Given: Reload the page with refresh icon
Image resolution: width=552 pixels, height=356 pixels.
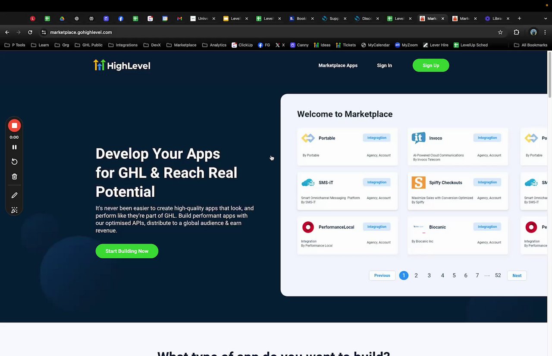Looking at the screenshot, I should pyautogui.click(x=30, y=32).
